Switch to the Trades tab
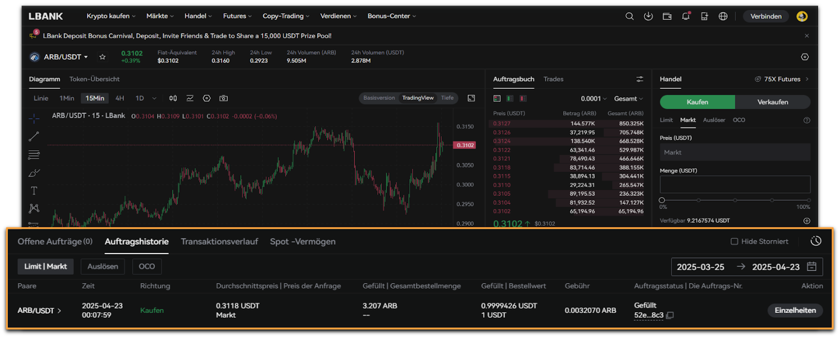The image size is (840, 344). [x=553, y=79]
